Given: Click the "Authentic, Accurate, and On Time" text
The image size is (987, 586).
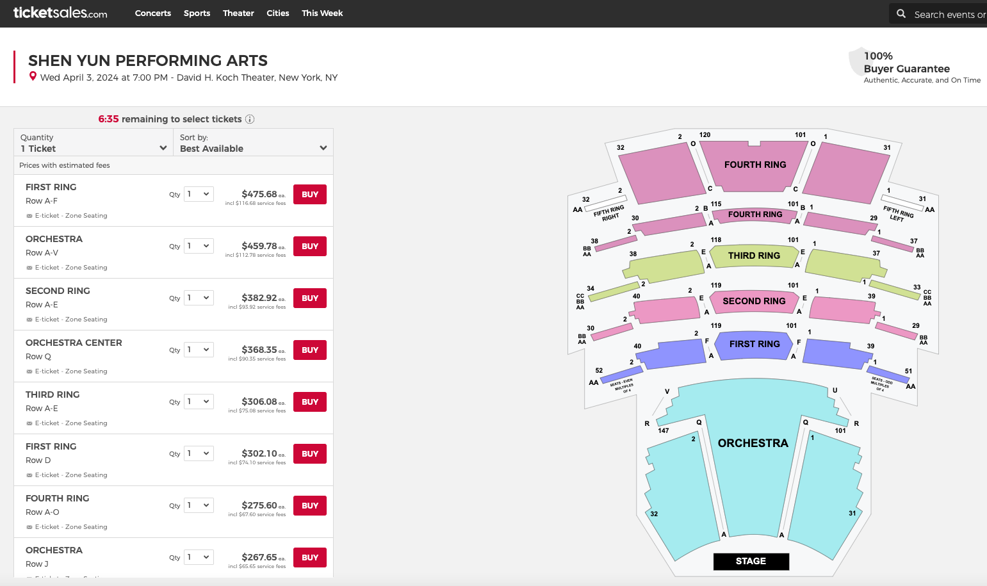Looking at the screenshot, I should click(922, 80).
